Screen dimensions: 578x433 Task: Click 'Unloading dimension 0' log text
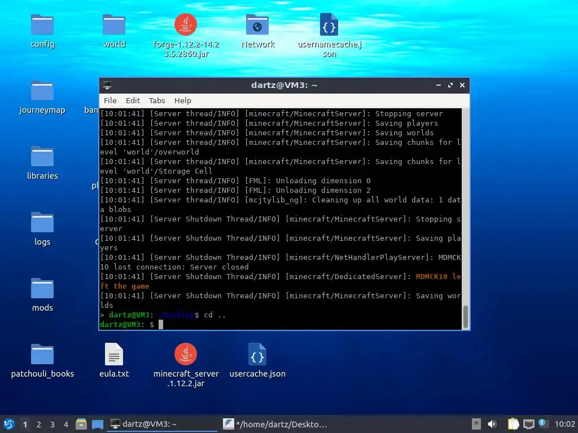tap(323, 180)
